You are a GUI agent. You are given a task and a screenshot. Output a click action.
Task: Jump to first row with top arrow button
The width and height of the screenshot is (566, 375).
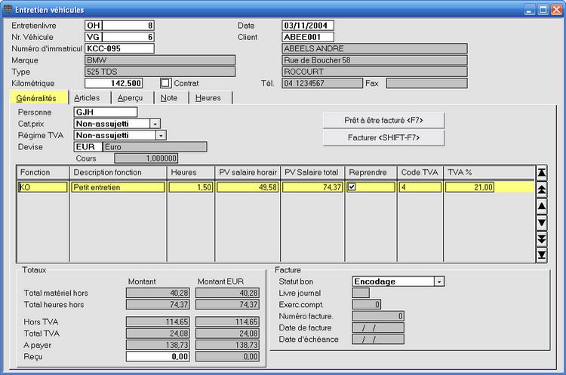[x=541, y=173]
